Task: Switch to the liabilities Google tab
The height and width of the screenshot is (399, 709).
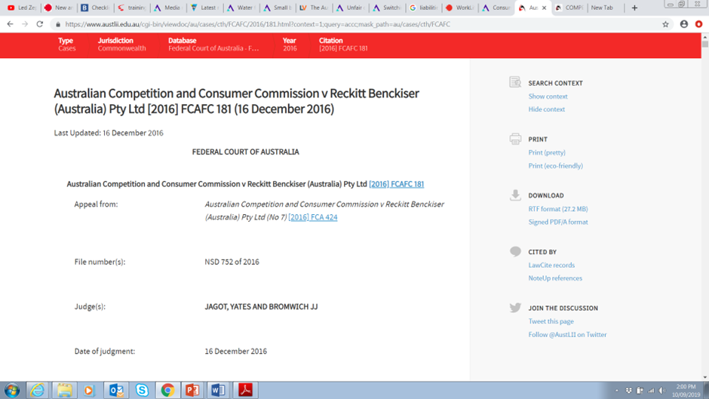Action: (423, 8)
